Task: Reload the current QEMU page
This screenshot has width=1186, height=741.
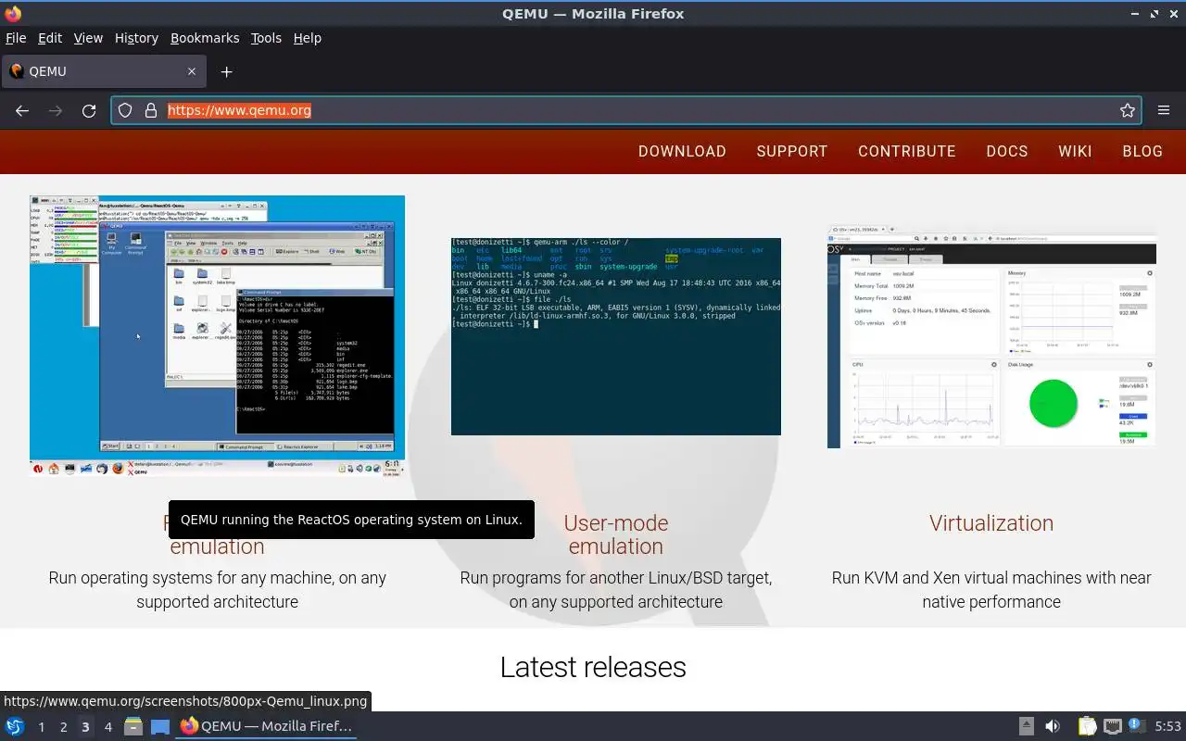Action: 89,110
